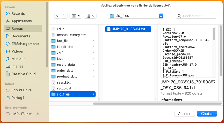Click the back navigation arrow

(x=58, y=16)
